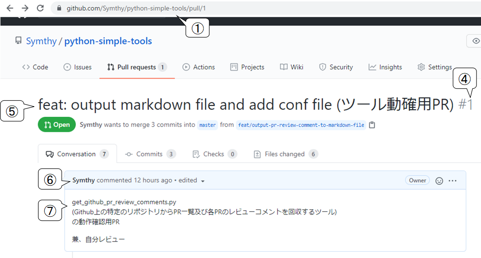Click the 兼、自分レビュー comment line
The image size is (481, 258).
point(98,239)
